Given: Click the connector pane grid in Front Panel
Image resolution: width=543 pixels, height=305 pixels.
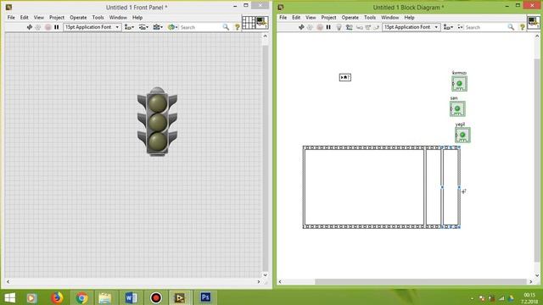Looking at the screenshot, I should [249, 23].
